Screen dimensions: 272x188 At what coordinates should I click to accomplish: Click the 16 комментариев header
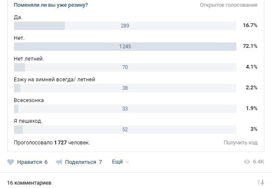29,183
